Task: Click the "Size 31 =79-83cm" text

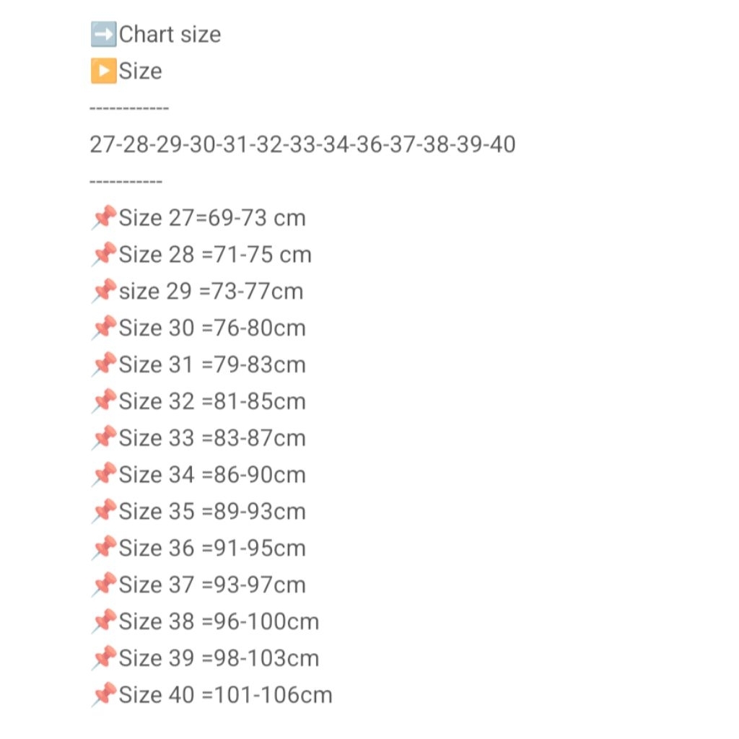Action: tap(212, 364)
